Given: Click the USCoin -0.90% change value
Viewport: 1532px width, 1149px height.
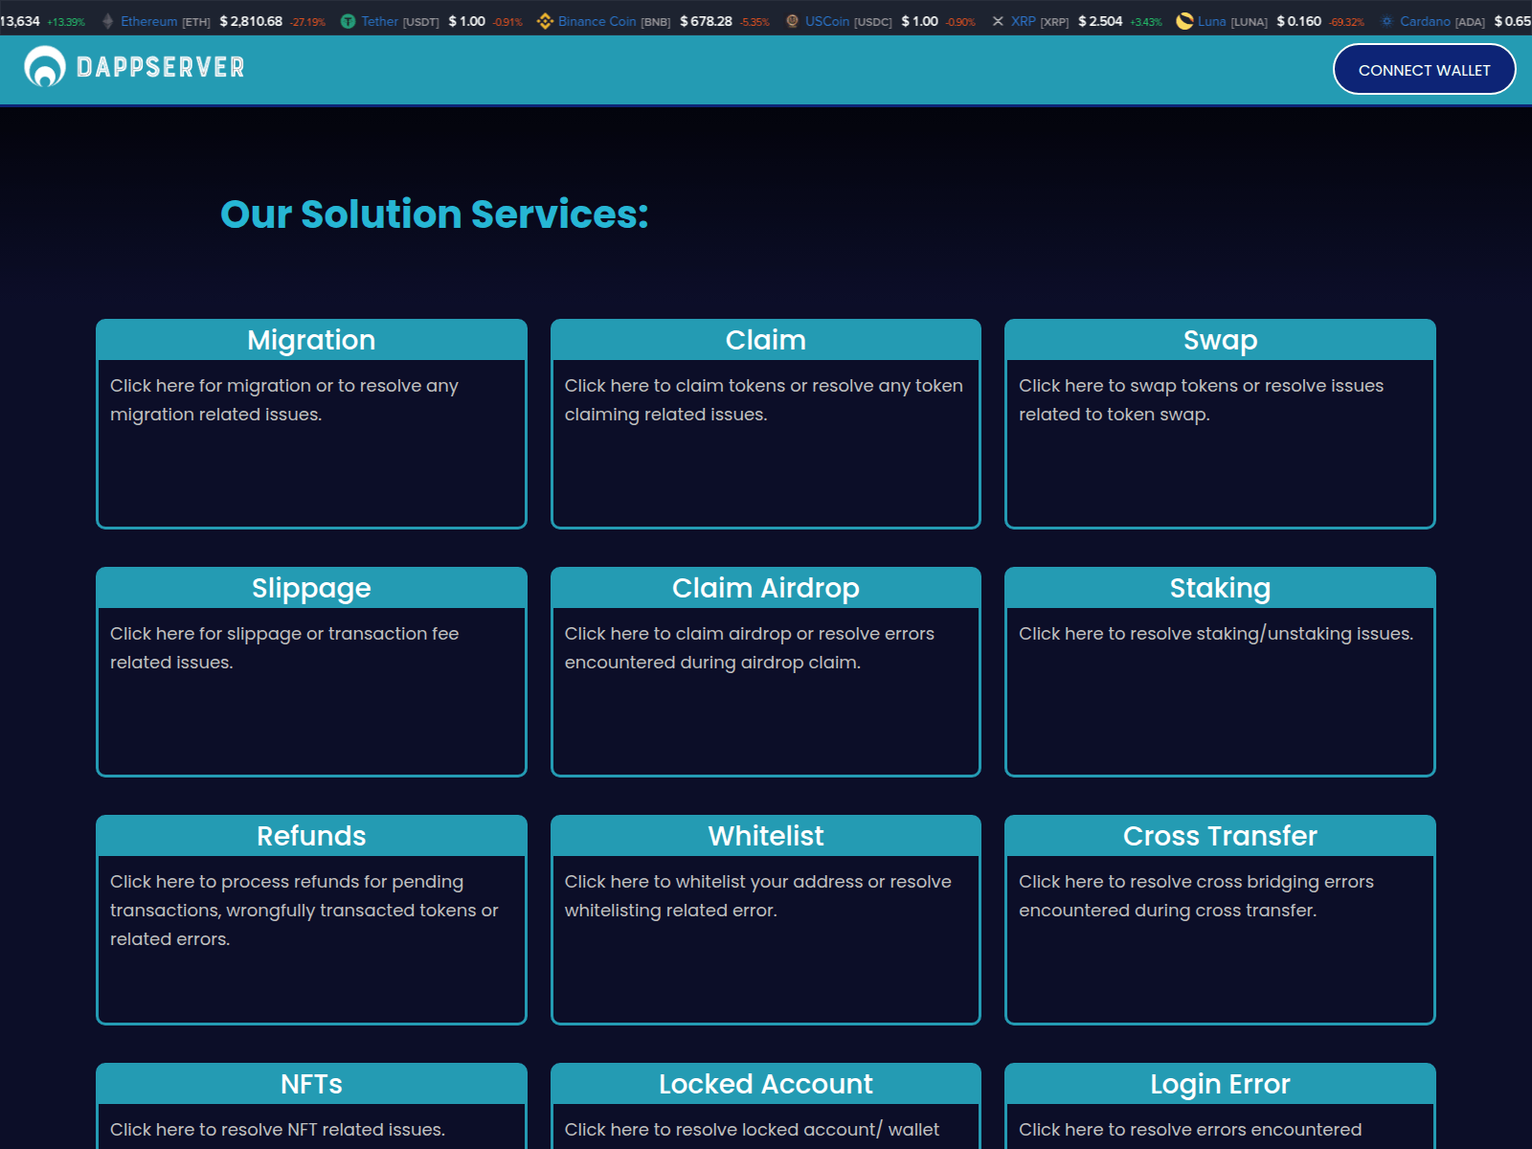Looking at the screenshot, I should coord(960,22).
